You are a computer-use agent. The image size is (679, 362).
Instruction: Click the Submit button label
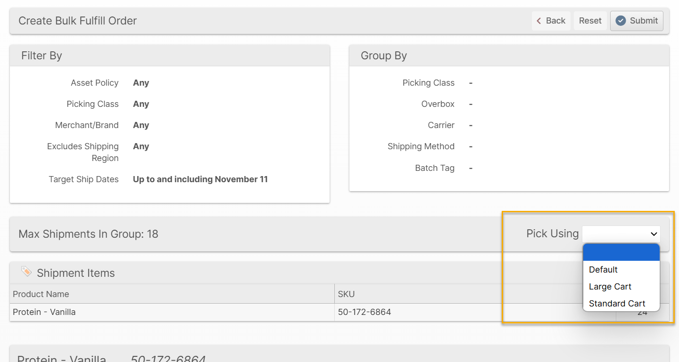[x=644, y=21]
